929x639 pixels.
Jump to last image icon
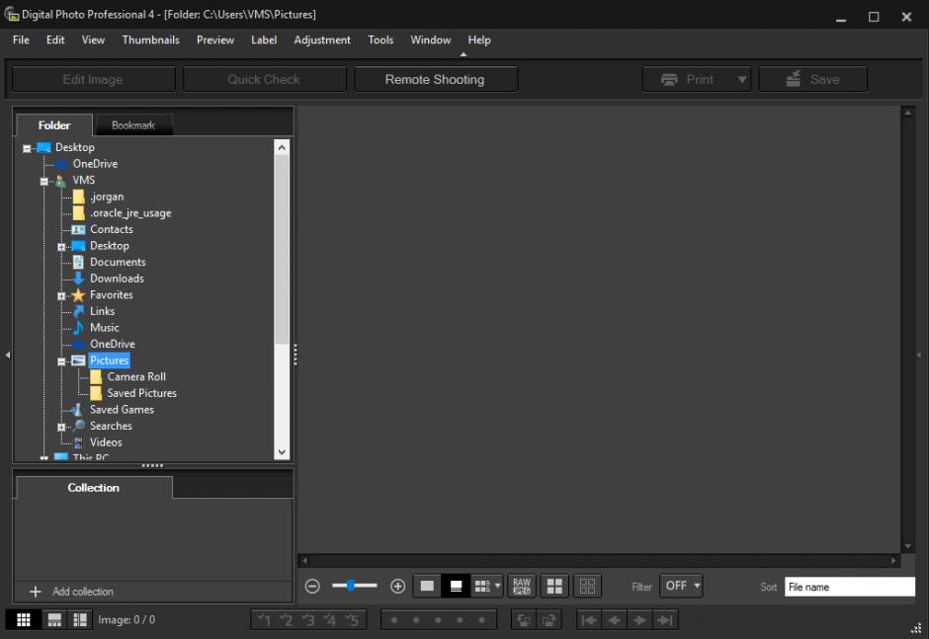click(665, 620)
